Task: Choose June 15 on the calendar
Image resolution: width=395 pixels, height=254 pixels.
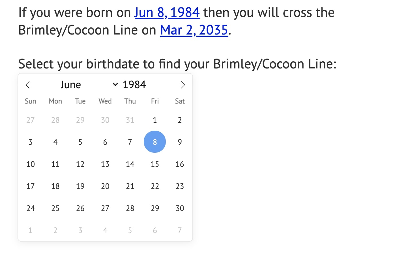Action: (155, 164)
